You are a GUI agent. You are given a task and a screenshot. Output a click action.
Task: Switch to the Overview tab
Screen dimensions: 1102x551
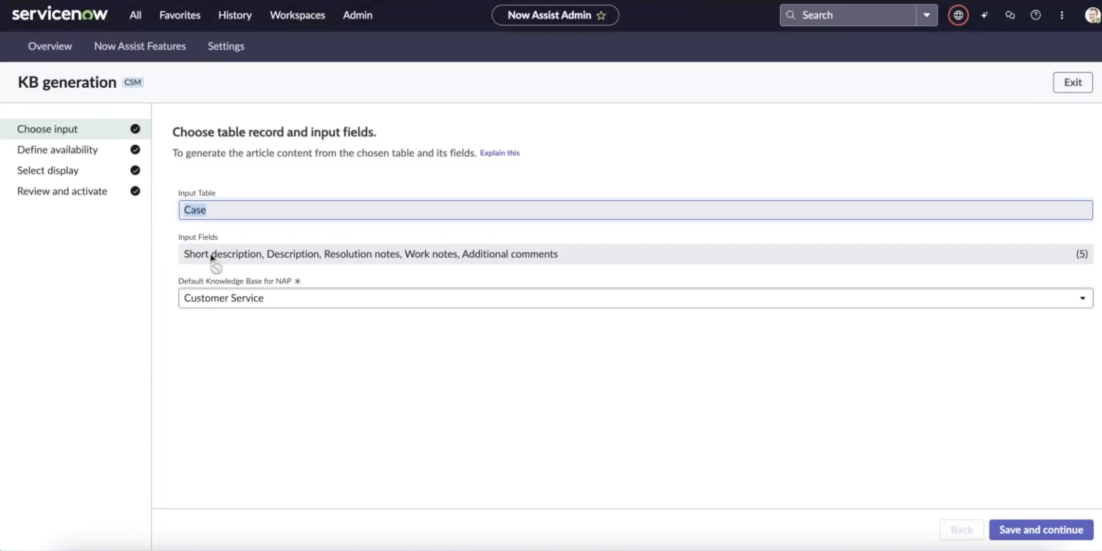pyautogui.click(x=50, y=46)
